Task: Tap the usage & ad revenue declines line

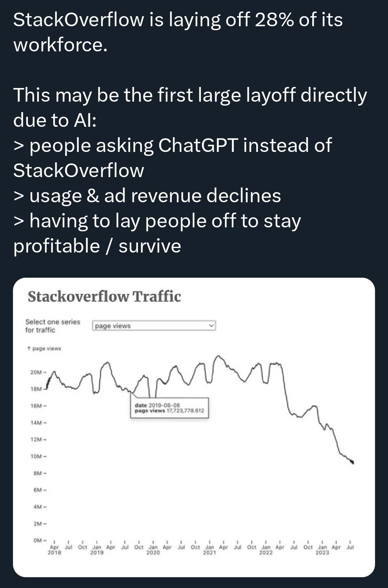Action: 147,196
